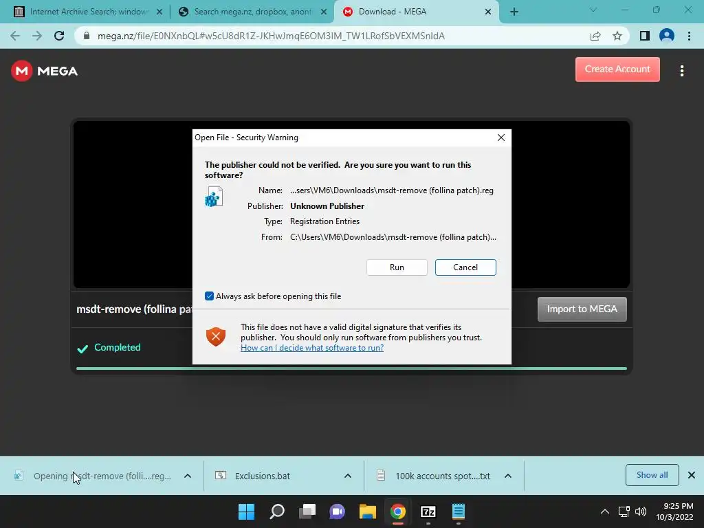Go forward in Chrome history
The width and height of the screenshot is (704, 528).
coord(37,36)
